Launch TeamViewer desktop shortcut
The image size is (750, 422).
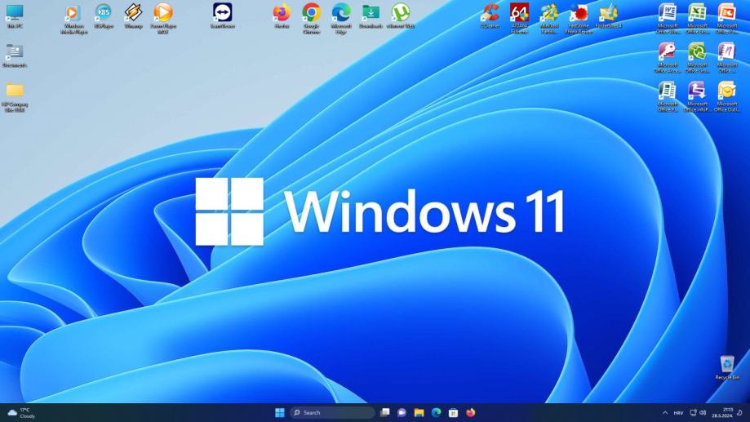point(223,16)
